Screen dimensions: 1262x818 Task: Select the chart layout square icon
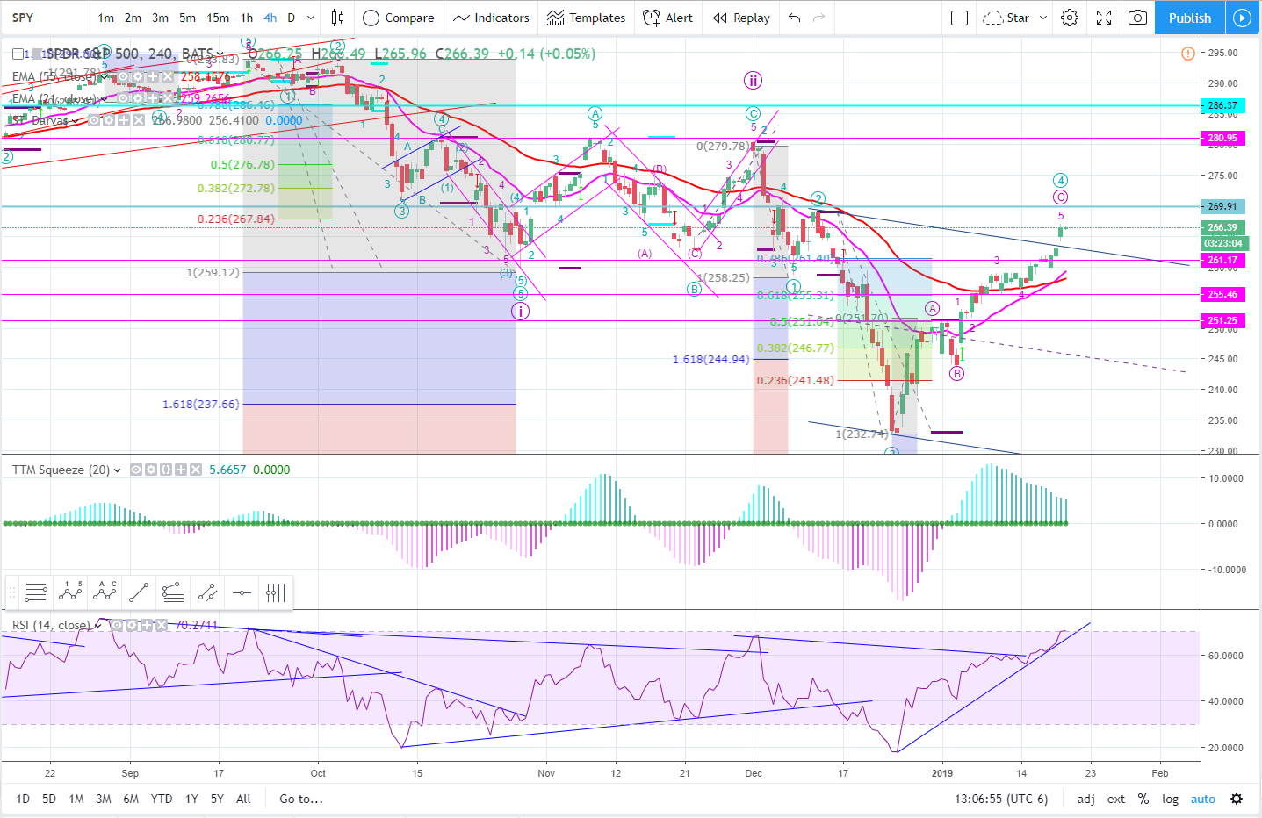pyautogui.click(x=960, y=18)
